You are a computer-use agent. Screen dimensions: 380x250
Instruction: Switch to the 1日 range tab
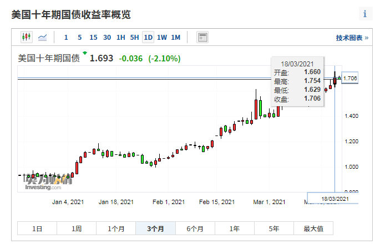tap(37, 228)
